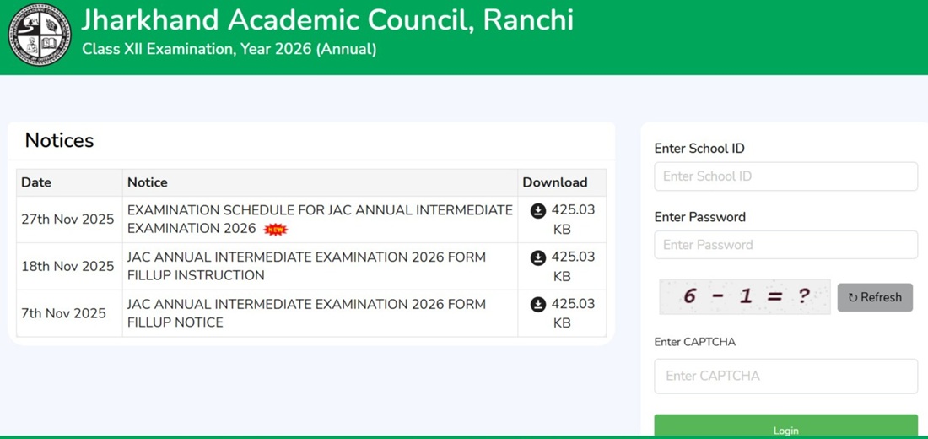Focus the Enter School ID field

[x=785, y=176]
